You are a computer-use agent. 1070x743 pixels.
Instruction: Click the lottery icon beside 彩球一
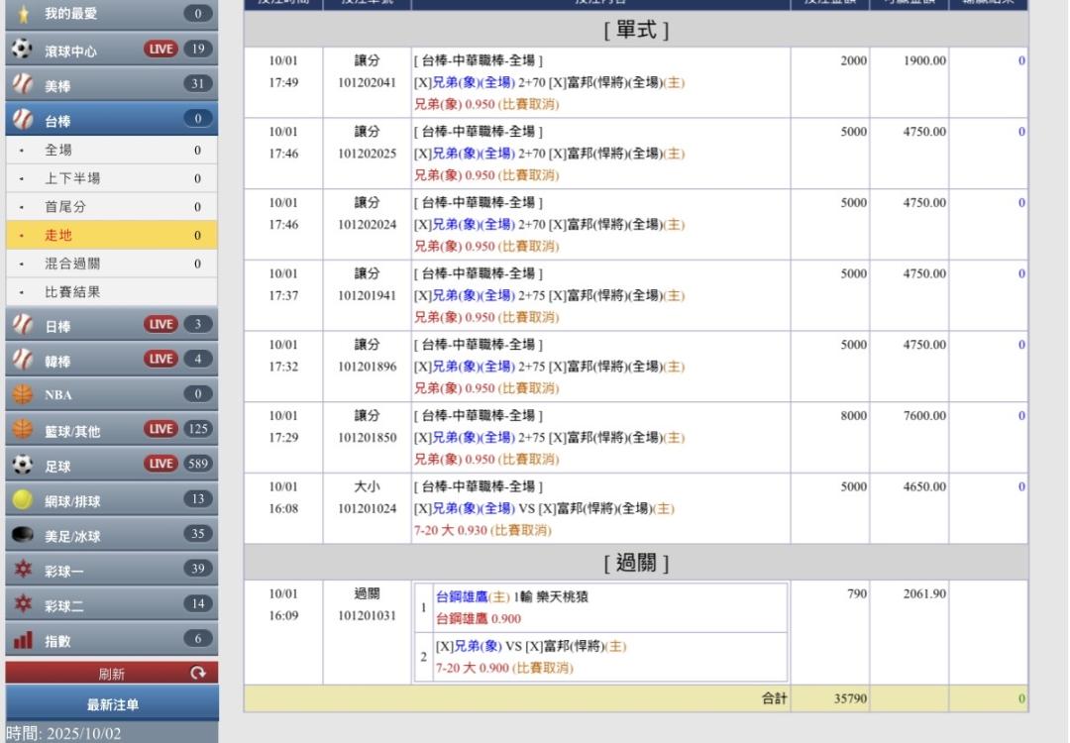23,571
